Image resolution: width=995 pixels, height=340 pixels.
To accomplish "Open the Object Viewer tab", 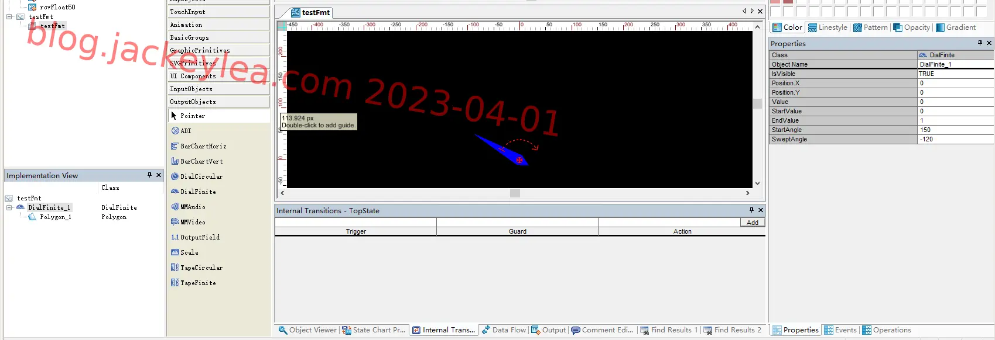I will (x=307, y=330).
